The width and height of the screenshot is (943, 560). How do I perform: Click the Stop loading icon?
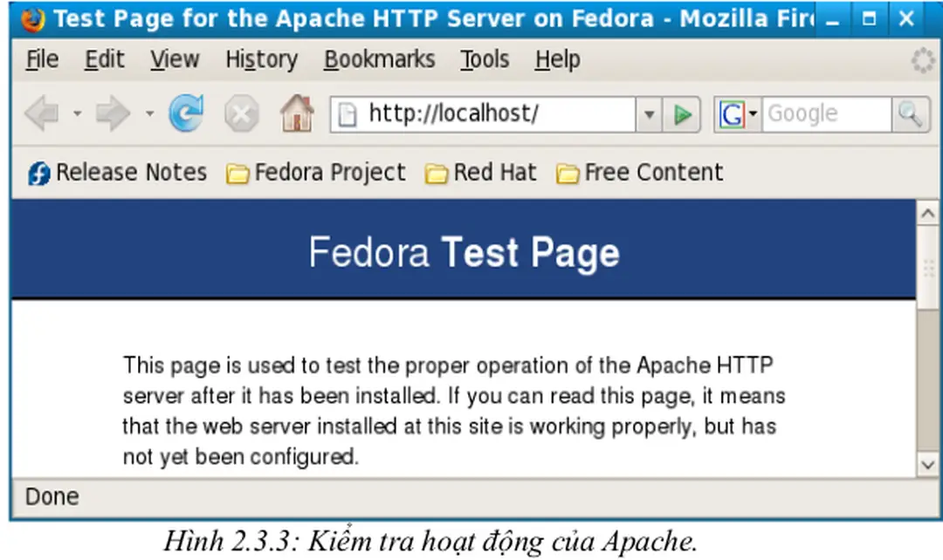point(241,113)
